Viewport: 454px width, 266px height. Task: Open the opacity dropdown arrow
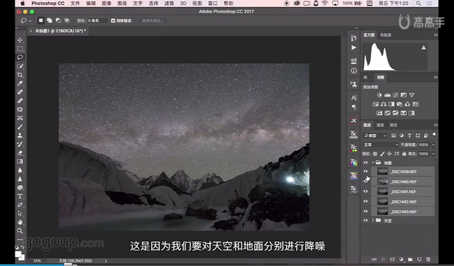(x=433, y=144)
